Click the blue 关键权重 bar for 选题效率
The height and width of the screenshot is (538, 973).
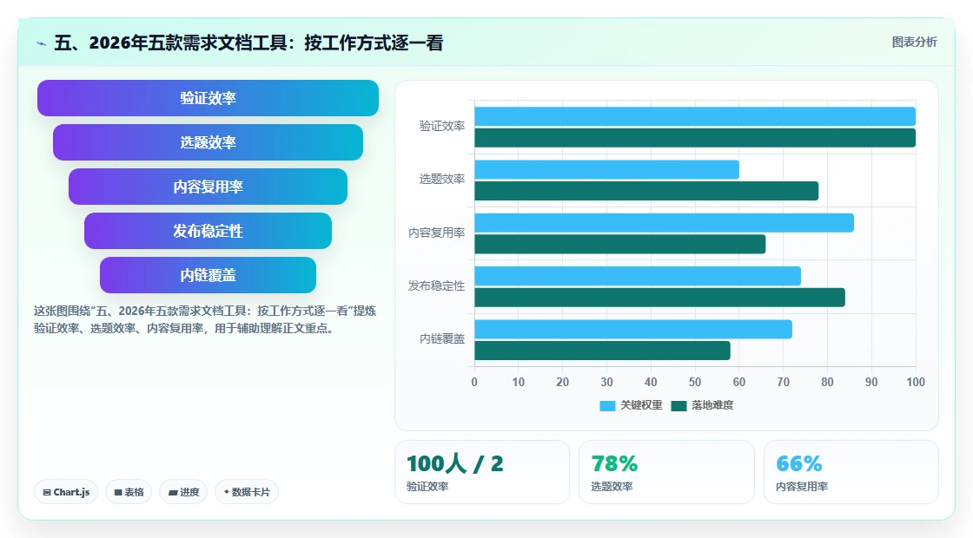coord(607,170)
